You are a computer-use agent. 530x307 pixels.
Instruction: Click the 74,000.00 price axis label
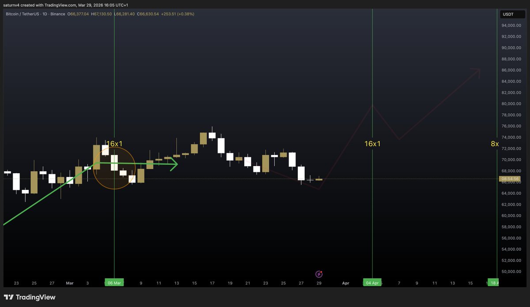coord(511,137)
